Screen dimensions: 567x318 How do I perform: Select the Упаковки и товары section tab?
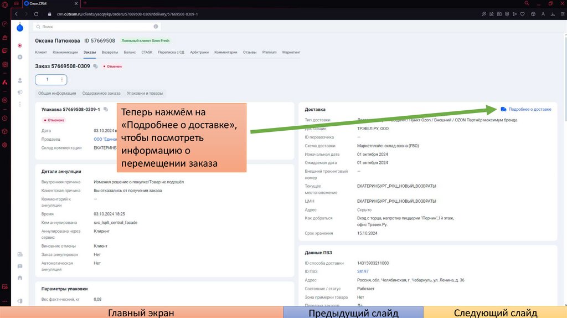tap(145, 93)
